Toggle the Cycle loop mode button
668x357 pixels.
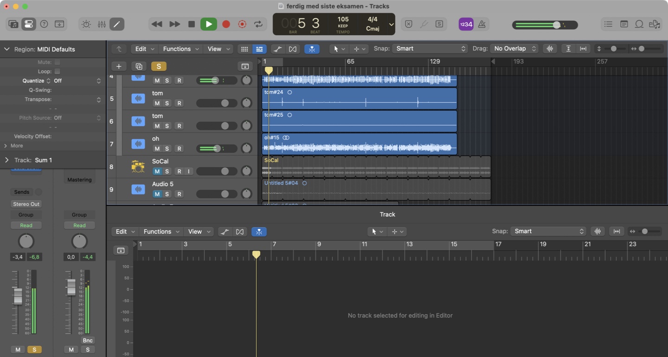pos(258,24)
